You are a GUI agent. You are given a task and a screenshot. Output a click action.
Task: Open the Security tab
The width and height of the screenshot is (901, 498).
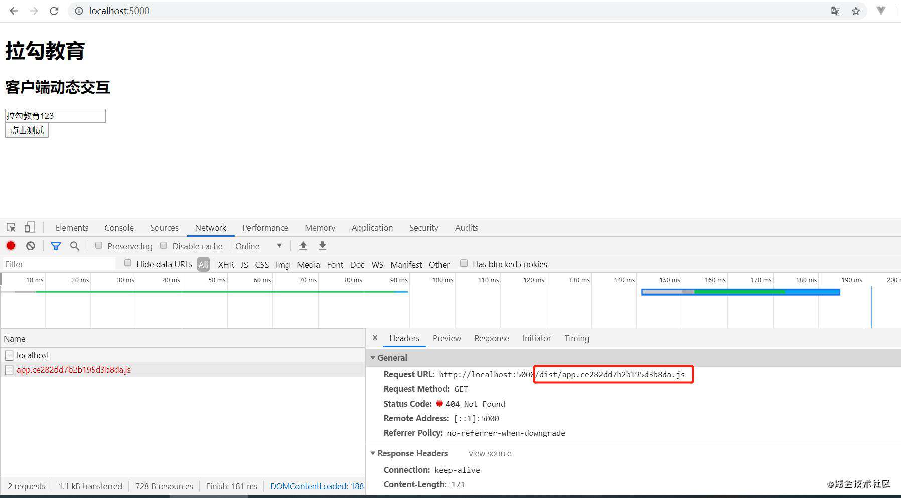(424, 228)
